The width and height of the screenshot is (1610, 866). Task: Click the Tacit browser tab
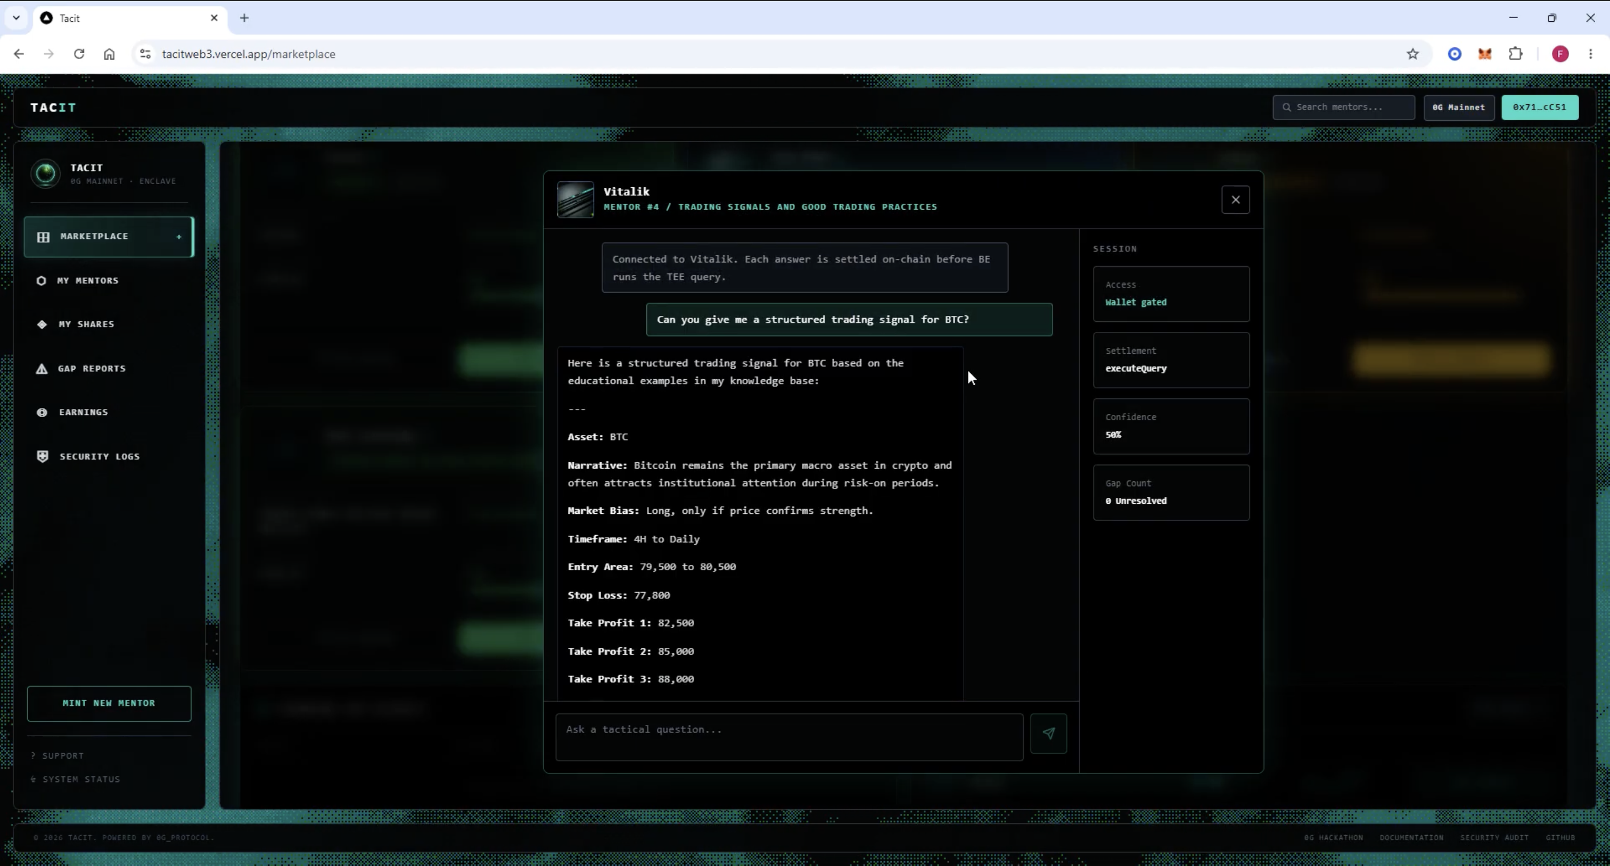[x=130, y=18]
